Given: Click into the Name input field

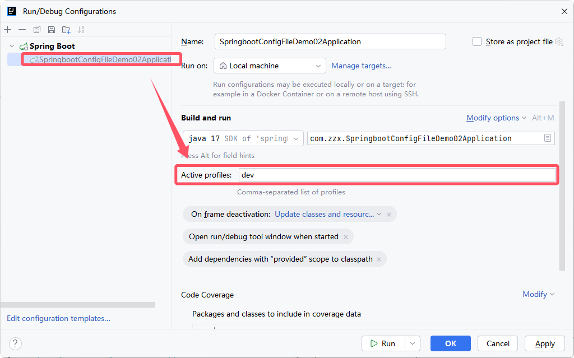Looking at the screenshot, I should point(330,41).
